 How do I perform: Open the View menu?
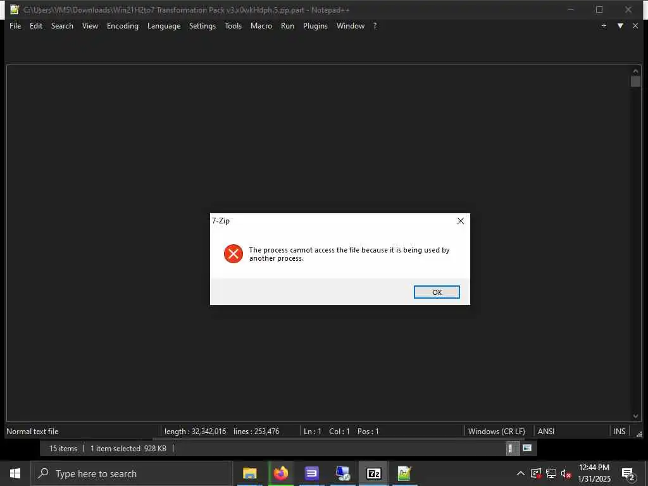pyautogui.click(x=90, y=25)
